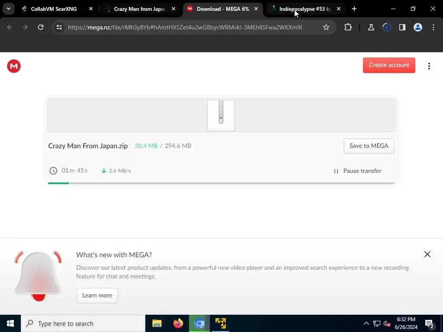443x332 pixels.
Task: Open the Windows Start menu
Action: (10, 323)
